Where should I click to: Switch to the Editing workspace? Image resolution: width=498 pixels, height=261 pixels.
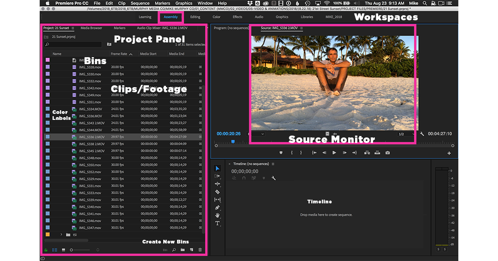195,17
